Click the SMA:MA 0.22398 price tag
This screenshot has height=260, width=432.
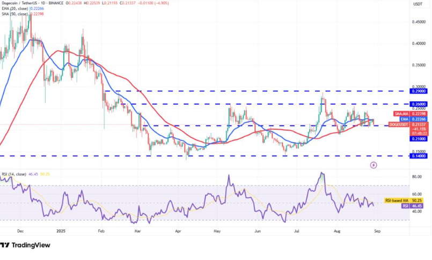[x=410, y=114]
